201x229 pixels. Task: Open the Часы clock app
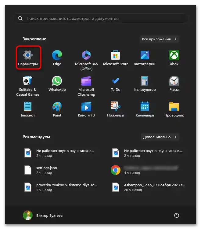(174, 83)
